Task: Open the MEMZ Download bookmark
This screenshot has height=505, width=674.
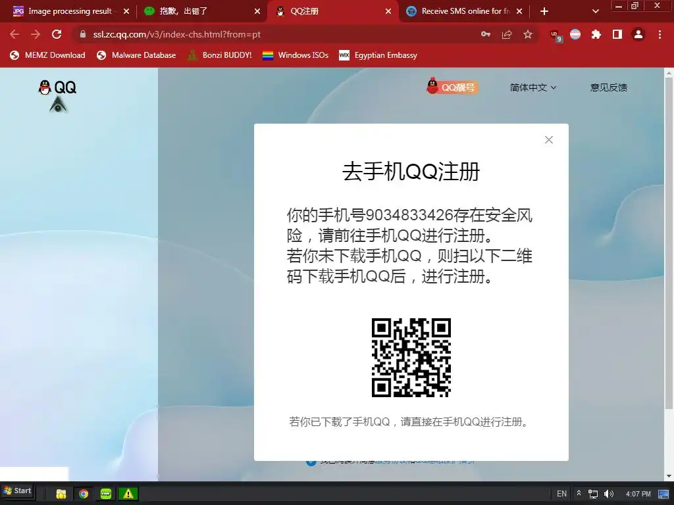Action: coord(47,55)
